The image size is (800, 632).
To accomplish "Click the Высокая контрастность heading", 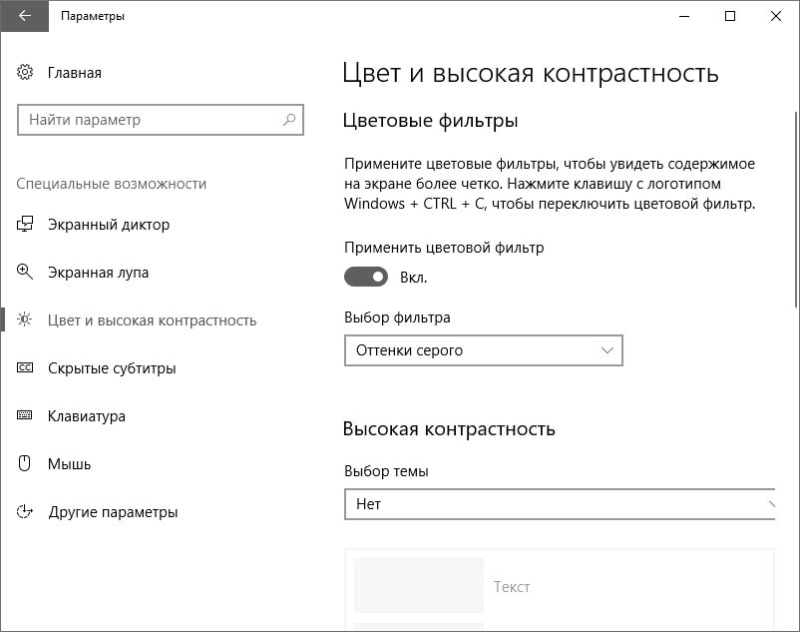I will click(x=449, y=428).
